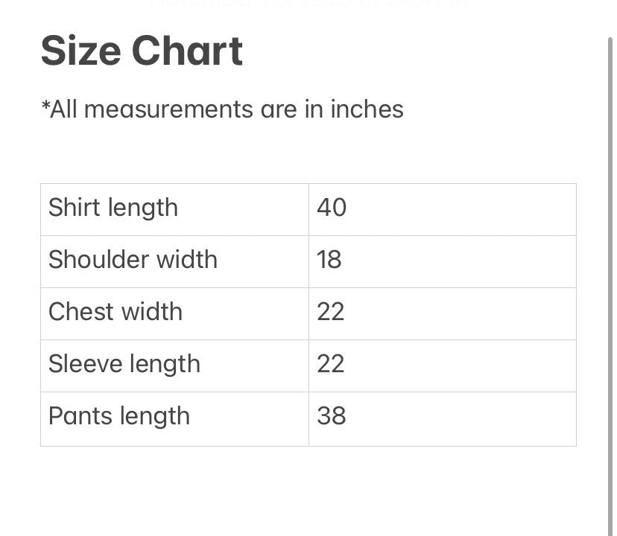Click the Chest width value 22
The image size is (617, 536).
point(331,312)
